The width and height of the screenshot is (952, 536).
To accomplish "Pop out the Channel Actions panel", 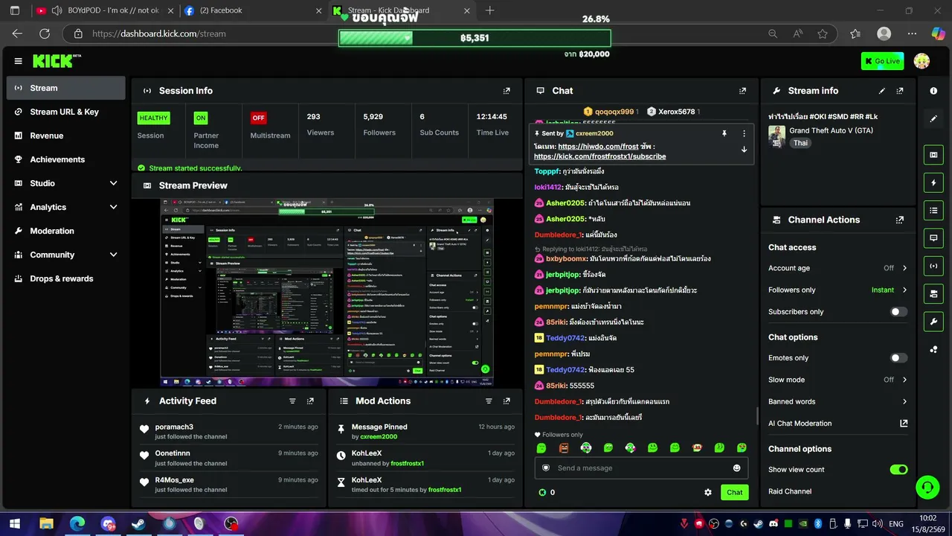I will pos(900,220).
